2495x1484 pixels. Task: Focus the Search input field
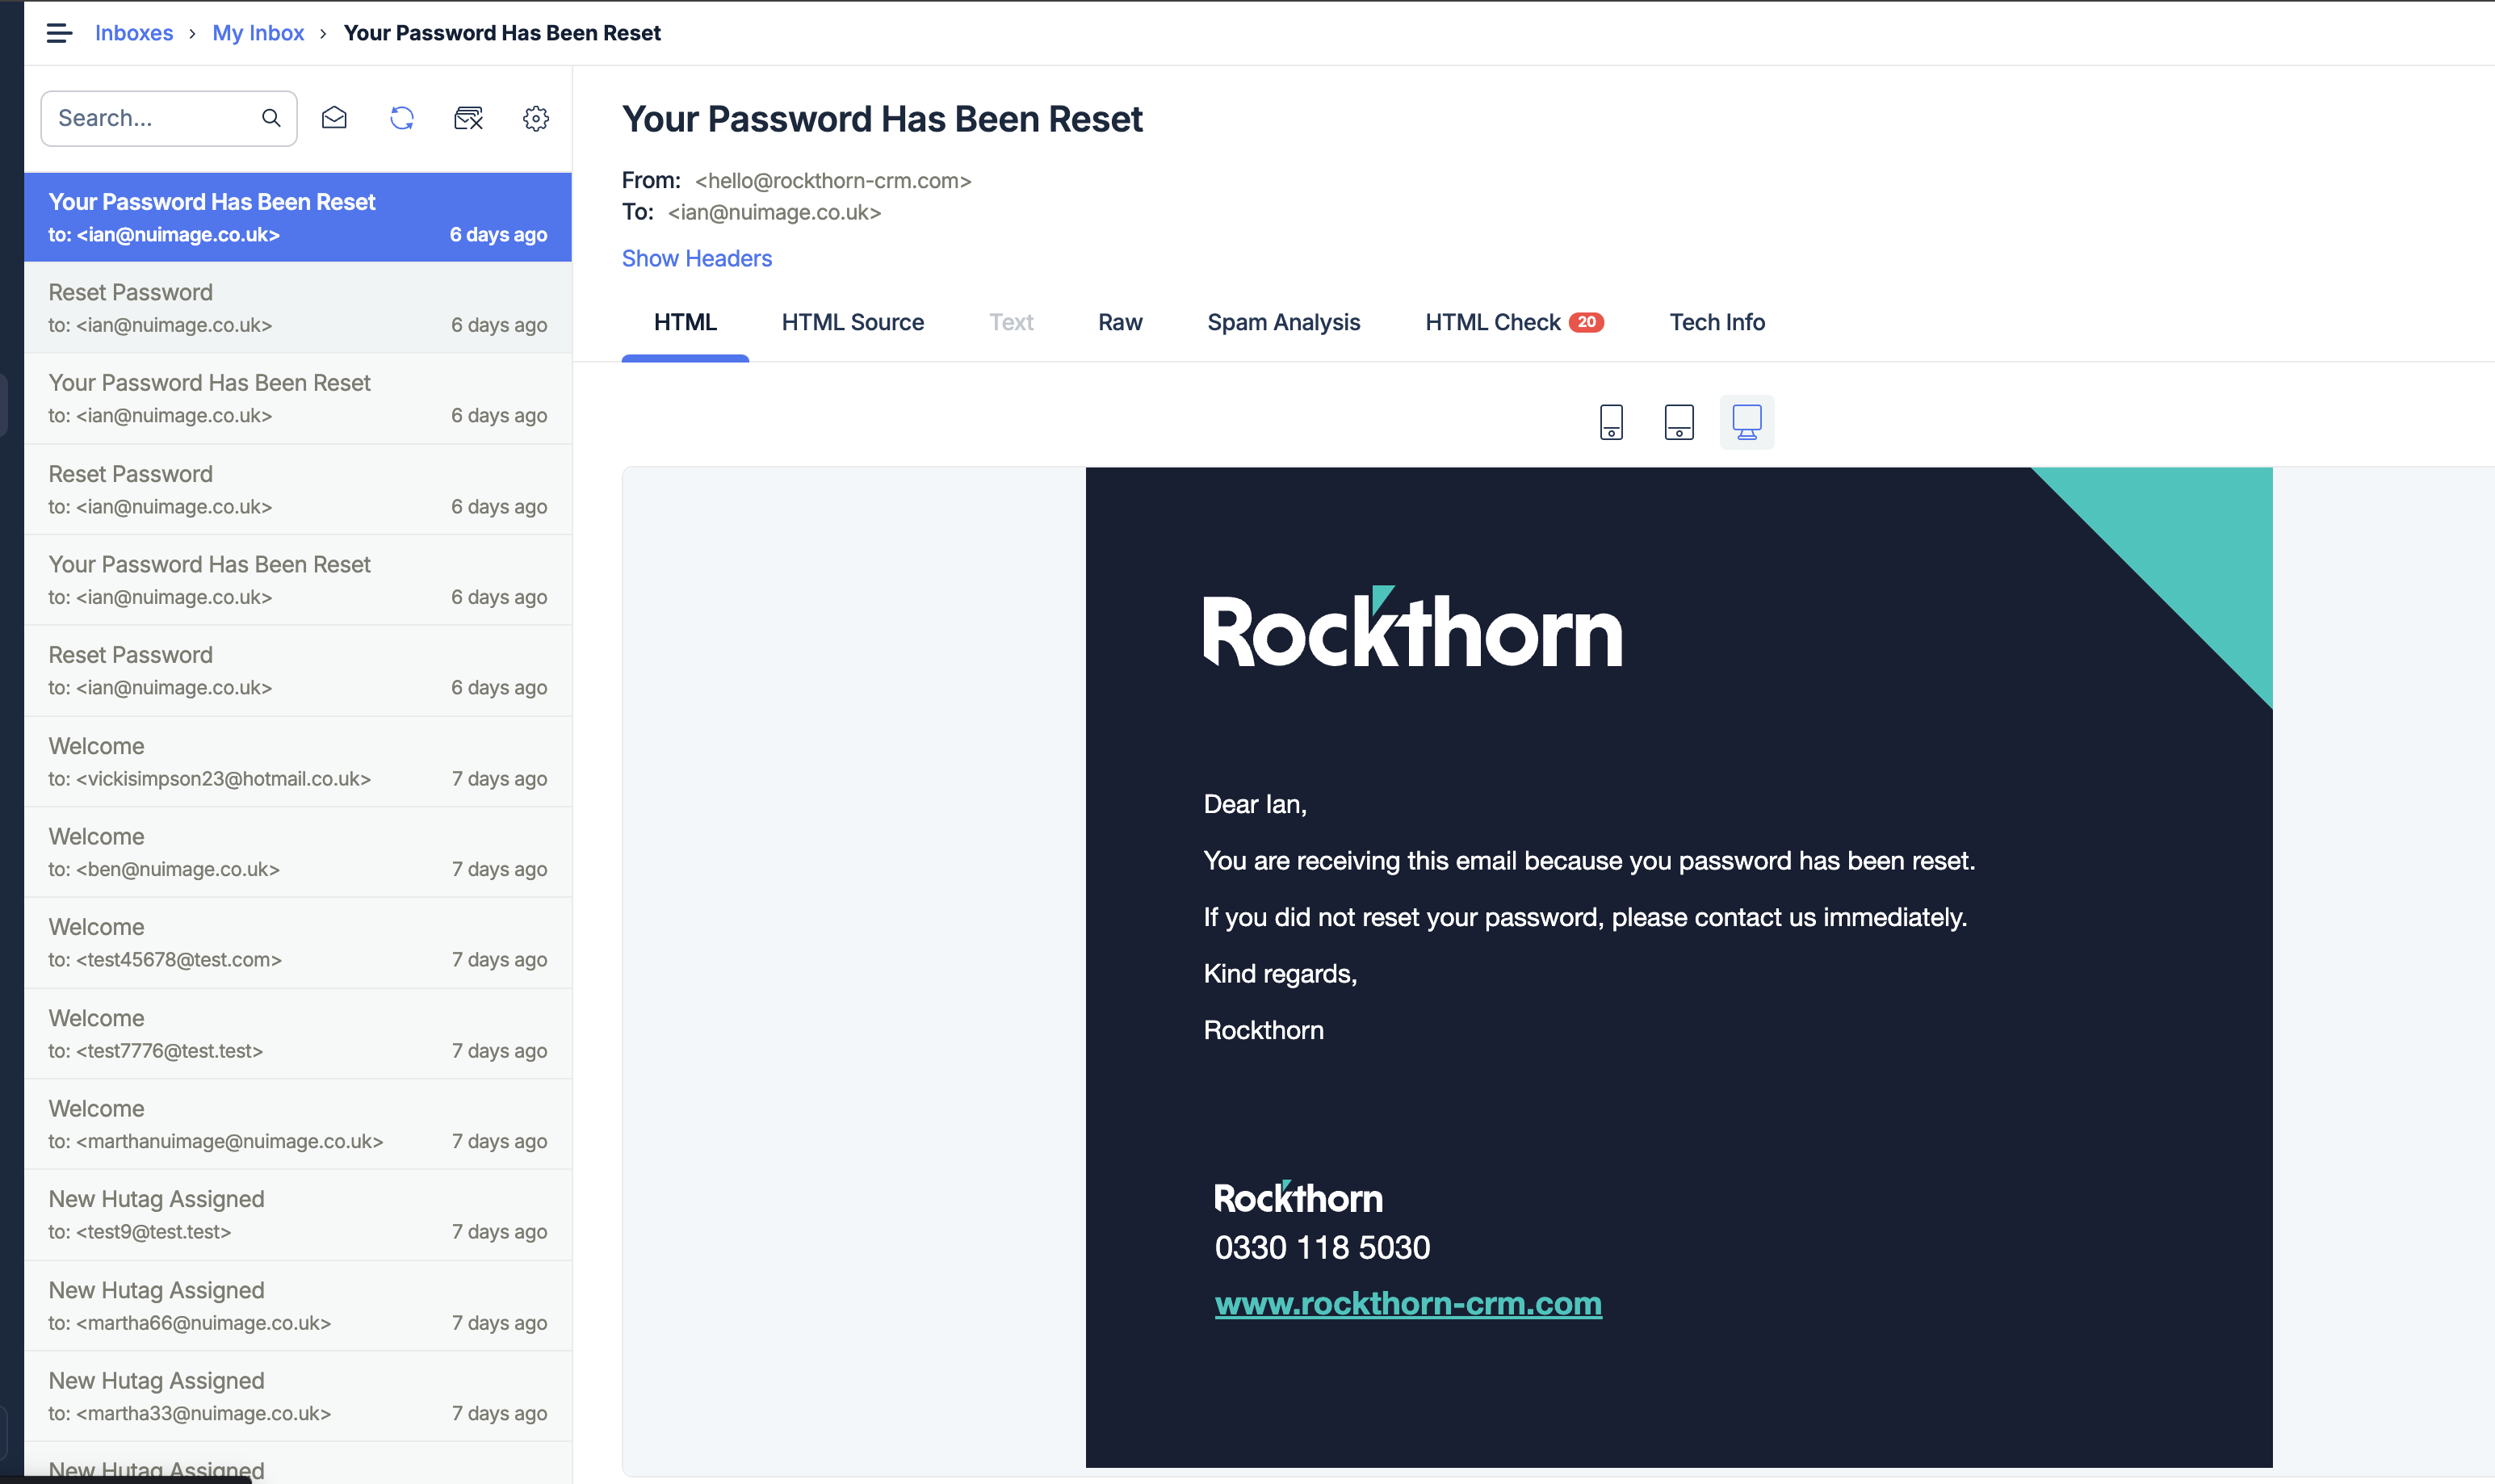[150, 118]
